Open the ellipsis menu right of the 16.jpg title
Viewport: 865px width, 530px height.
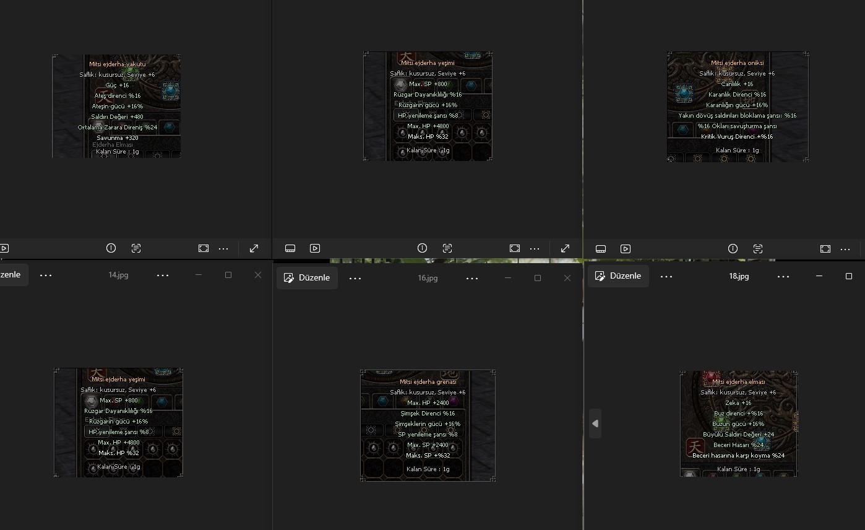click(x=472, y=278)
